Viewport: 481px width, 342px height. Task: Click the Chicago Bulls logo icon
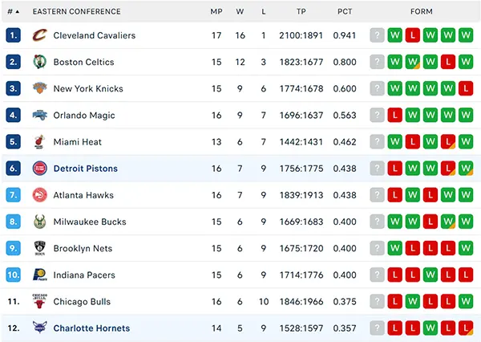pos(39,301)
